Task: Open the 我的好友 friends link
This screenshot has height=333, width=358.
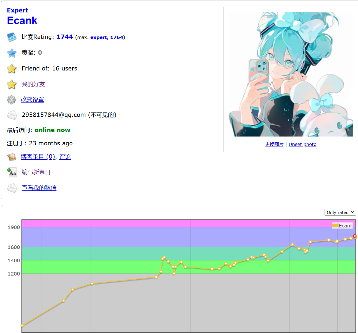Action: (x=33, y=84)
